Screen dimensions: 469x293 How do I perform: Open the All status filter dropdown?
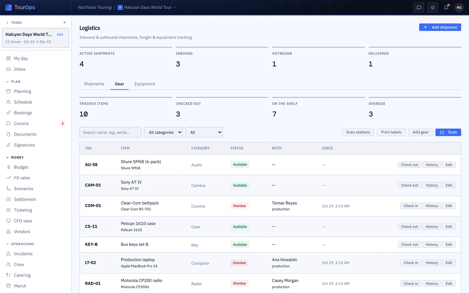pyautogui.click(x=204, y=132)
